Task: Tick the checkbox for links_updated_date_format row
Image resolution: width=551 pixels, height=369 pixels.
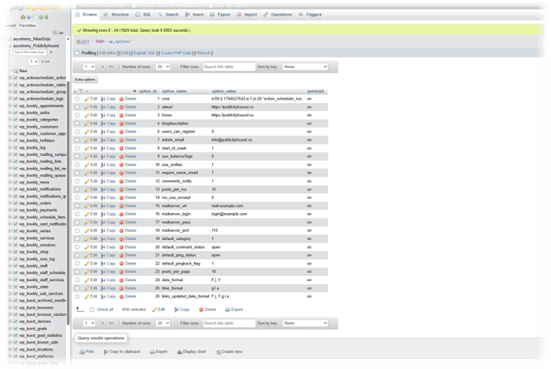Action: click(x=78, y=297)
